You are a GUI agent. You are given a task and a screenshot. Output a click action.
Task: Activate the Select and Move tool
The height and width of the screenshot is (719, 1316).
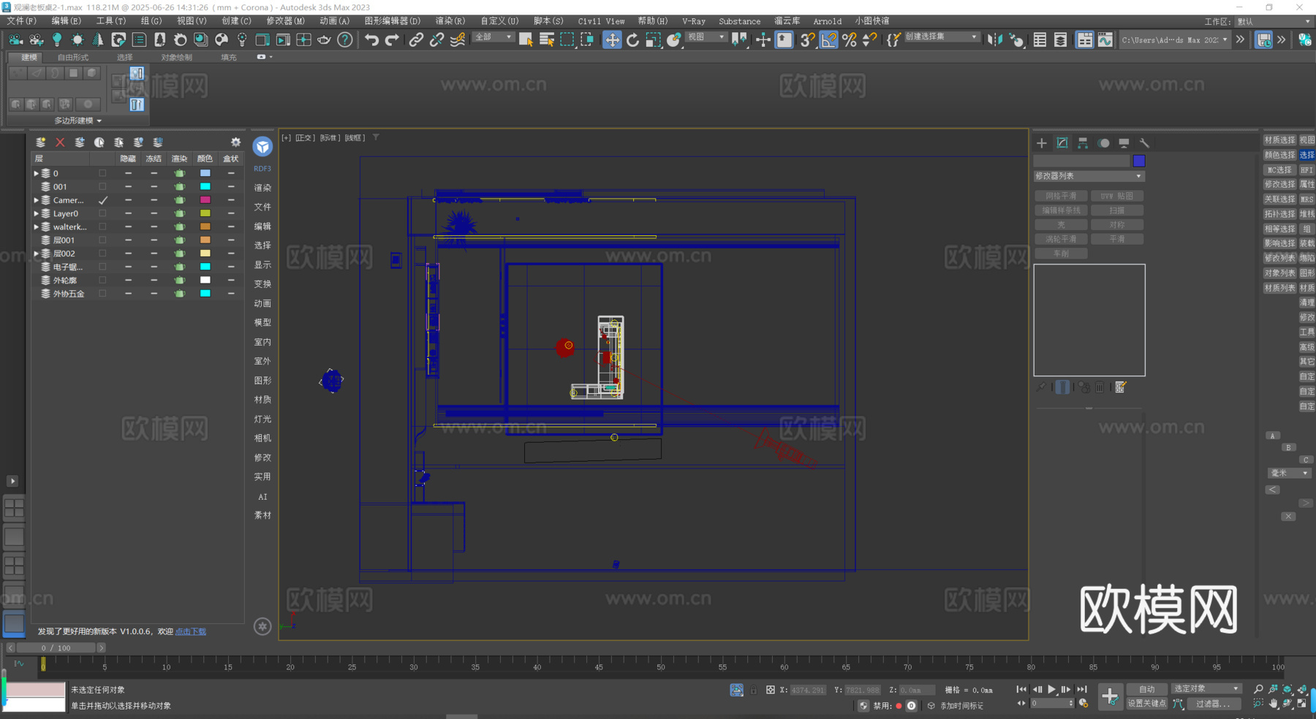click(612, 39)
